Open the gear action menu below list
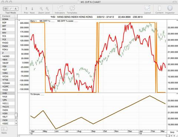This screenshot has width=178, height=137. 4,129
